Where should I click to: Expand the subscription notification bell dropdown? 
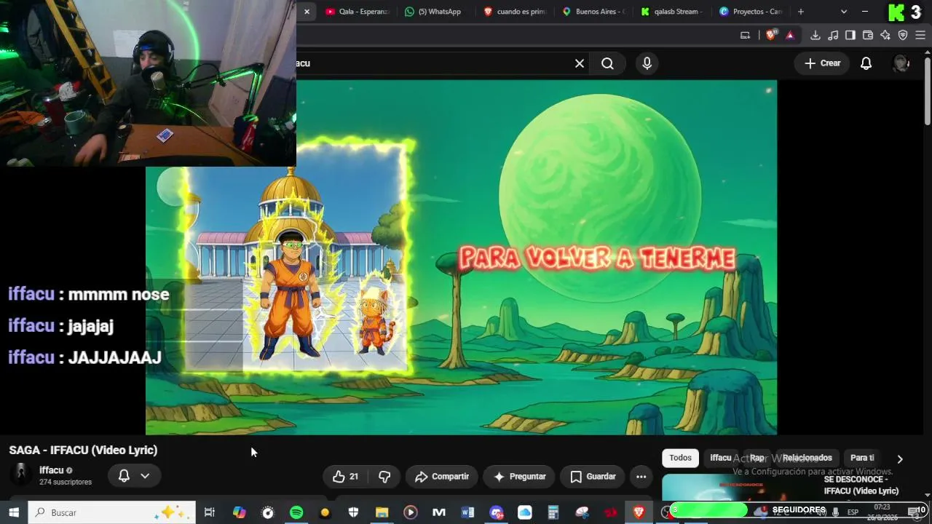(134, 476)
